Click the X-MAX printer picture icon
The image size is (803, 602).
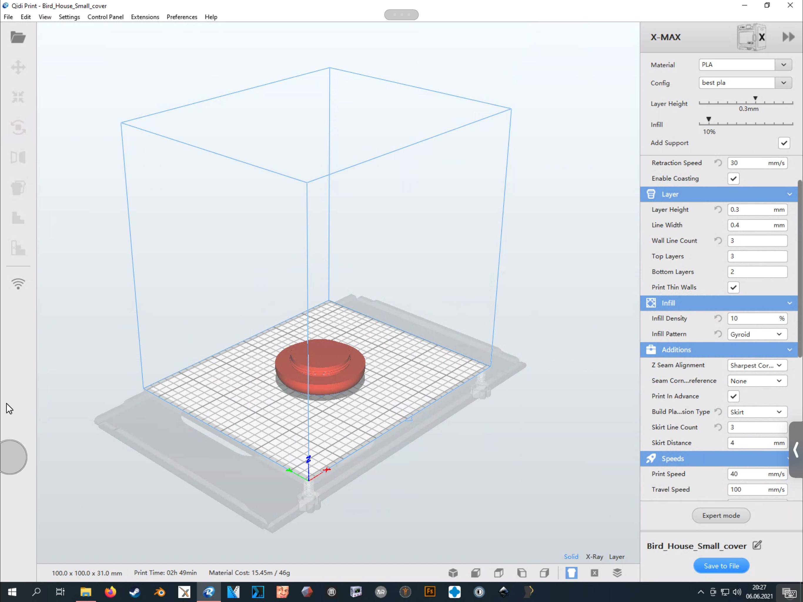coord(752,37)
